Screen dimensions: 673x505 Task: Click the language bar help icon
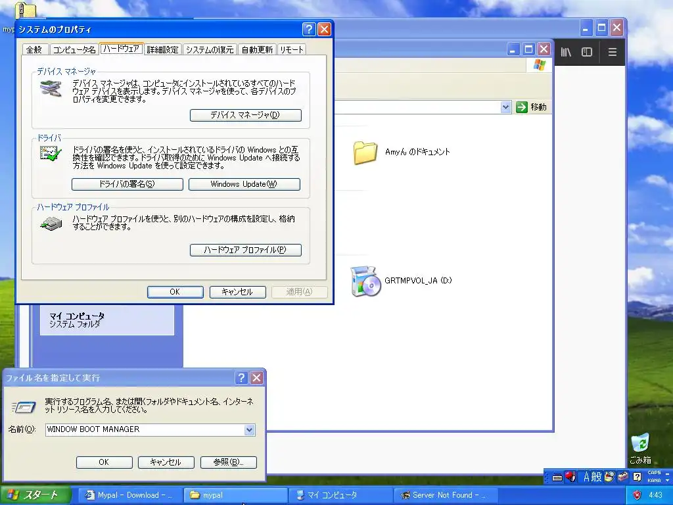(x=637, y=477)
